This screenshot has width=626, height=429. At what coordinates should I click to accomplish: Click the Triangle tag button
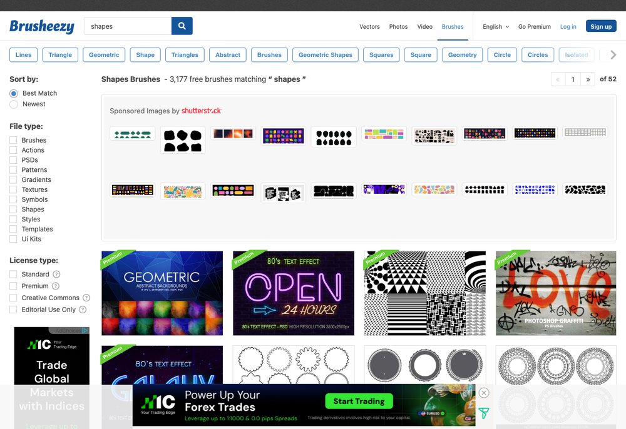(x=60, y=55)
